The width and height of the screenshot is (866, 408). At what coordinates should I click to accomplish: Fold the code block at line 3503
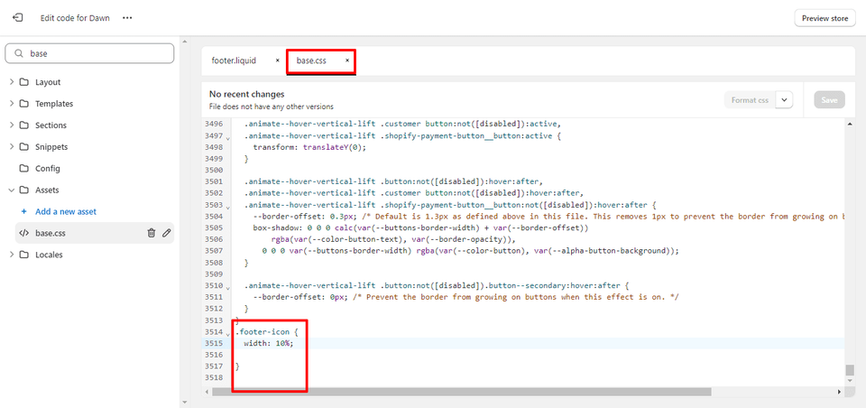[x=228, y=206]
